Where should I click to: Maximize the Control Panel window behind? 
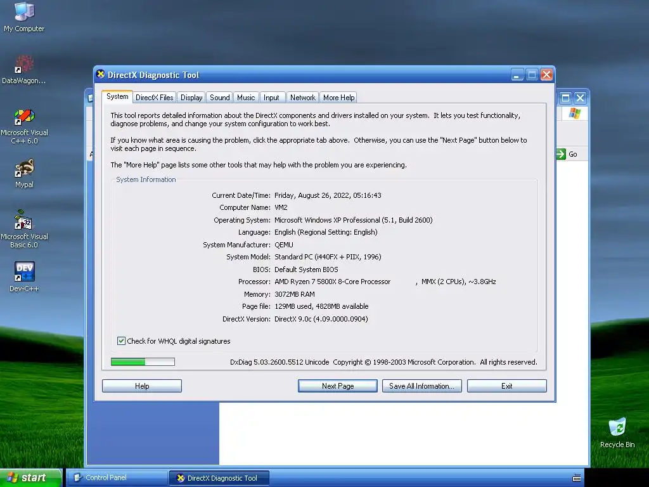tap(565, 98)
